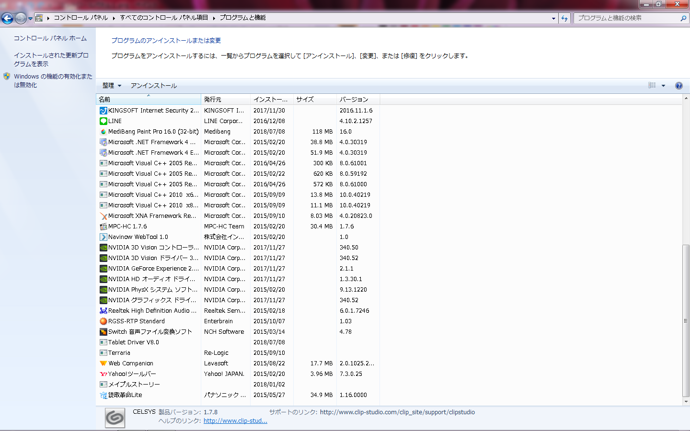
Task: Sort by 発行元 column header
Action: tap(226, 99)
